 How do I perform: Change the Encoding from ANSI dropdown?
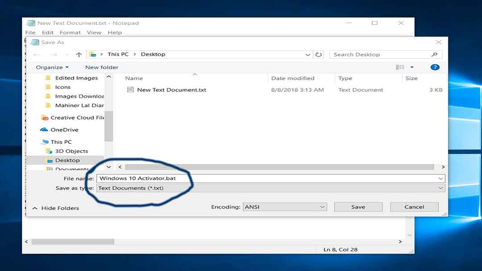click(x=285, y=206)
